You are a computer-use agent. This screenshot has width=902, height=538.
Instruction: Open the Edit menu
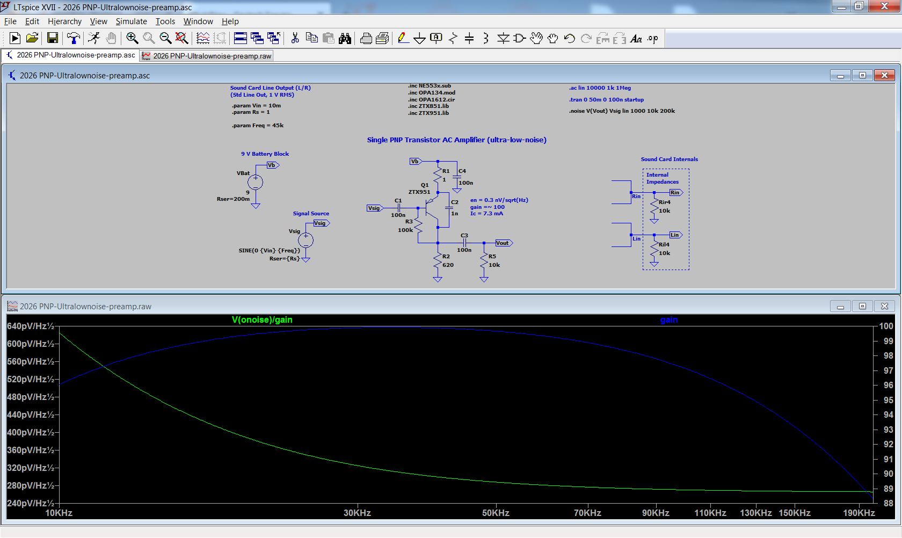coord(32,21)
